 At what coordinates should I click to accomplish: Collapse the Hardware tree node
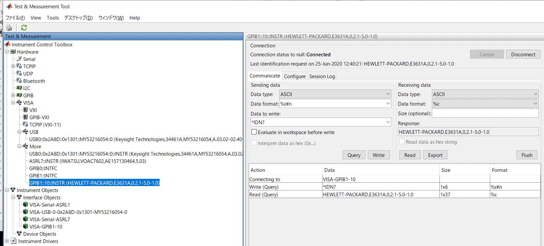(x=7, y=52)
